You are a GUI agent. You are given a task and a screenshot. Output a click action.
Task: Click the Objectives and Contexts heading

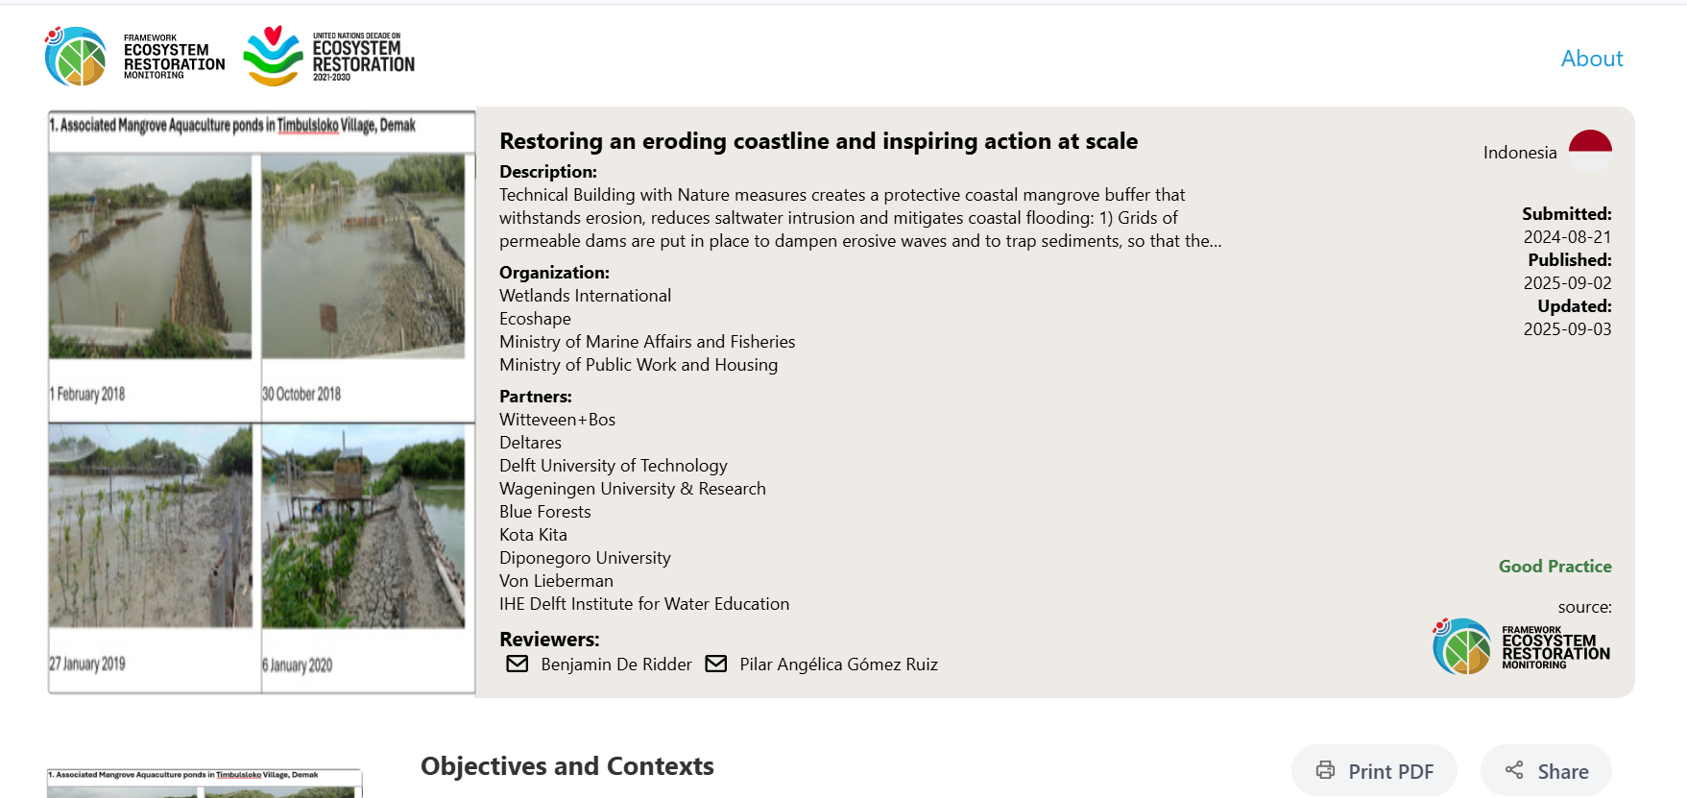pyautogui.click(x=566, y=766)
